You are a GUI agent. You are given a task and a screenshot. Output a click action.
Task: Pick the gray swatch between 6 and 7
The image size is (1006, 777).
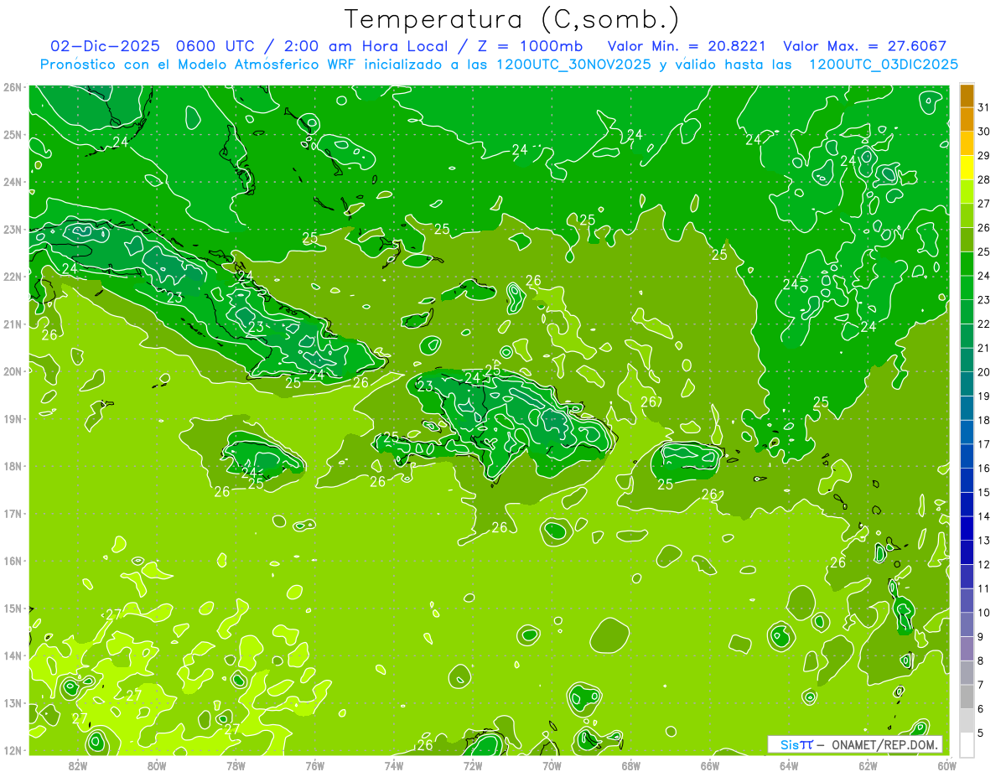967,697
